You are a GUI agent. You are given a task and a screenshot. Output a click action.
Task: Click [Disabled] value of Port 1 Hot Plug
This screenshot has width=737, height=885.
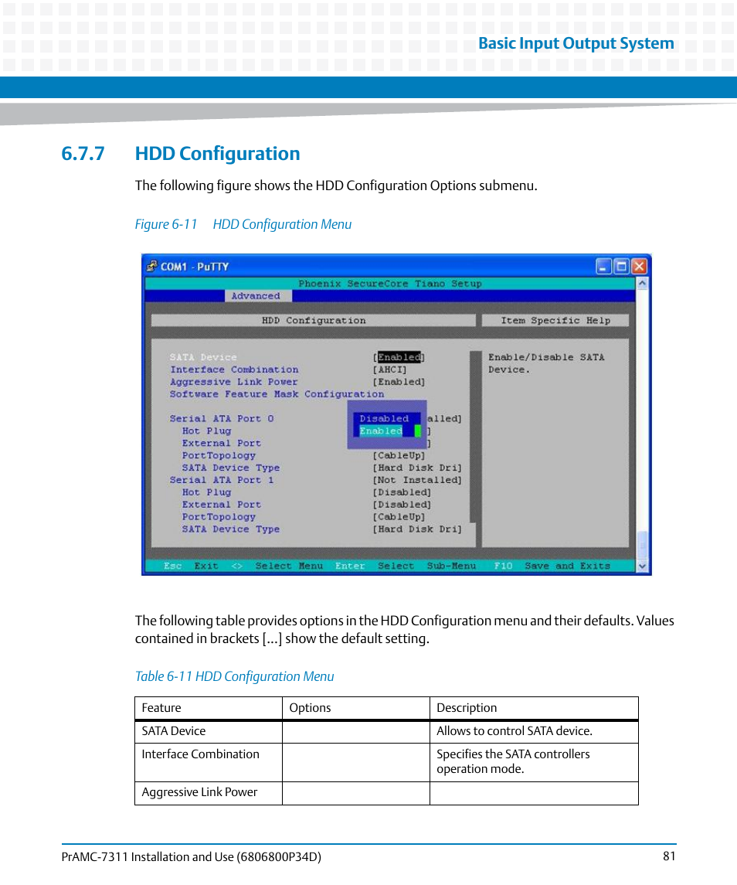point(402,492)
